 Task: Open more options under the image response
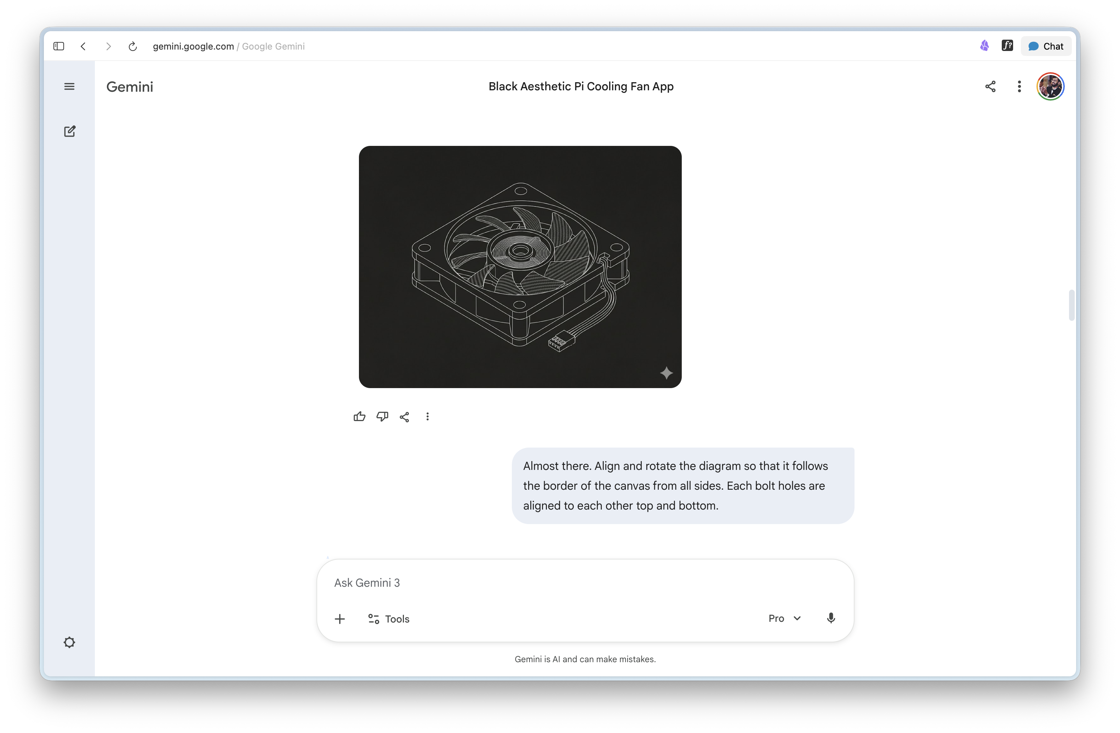pyautogui.click(x=427, y=417)
